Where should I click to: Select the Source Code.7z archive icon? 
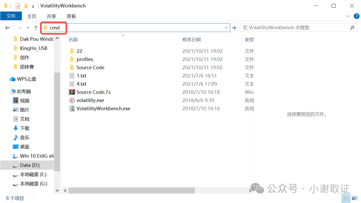(72, 92)
